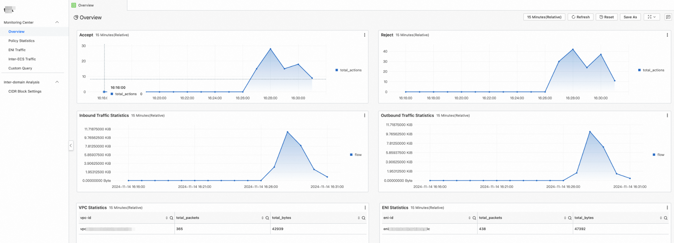The image size is (674, 243).
Task: Collapse the left sidebar with arrow handle
Action: (71, 145)
